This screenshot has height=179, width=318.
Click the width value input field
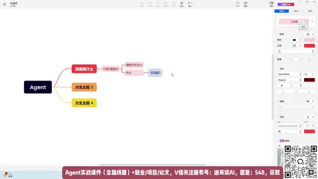pos(296,59)
